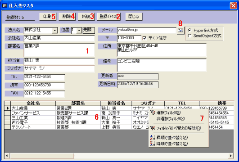Image resolution: width=239 pixels, height=162 pixels.
Task: Toggle the 〒<->住所 checkbox
Action: coord(144,38)
